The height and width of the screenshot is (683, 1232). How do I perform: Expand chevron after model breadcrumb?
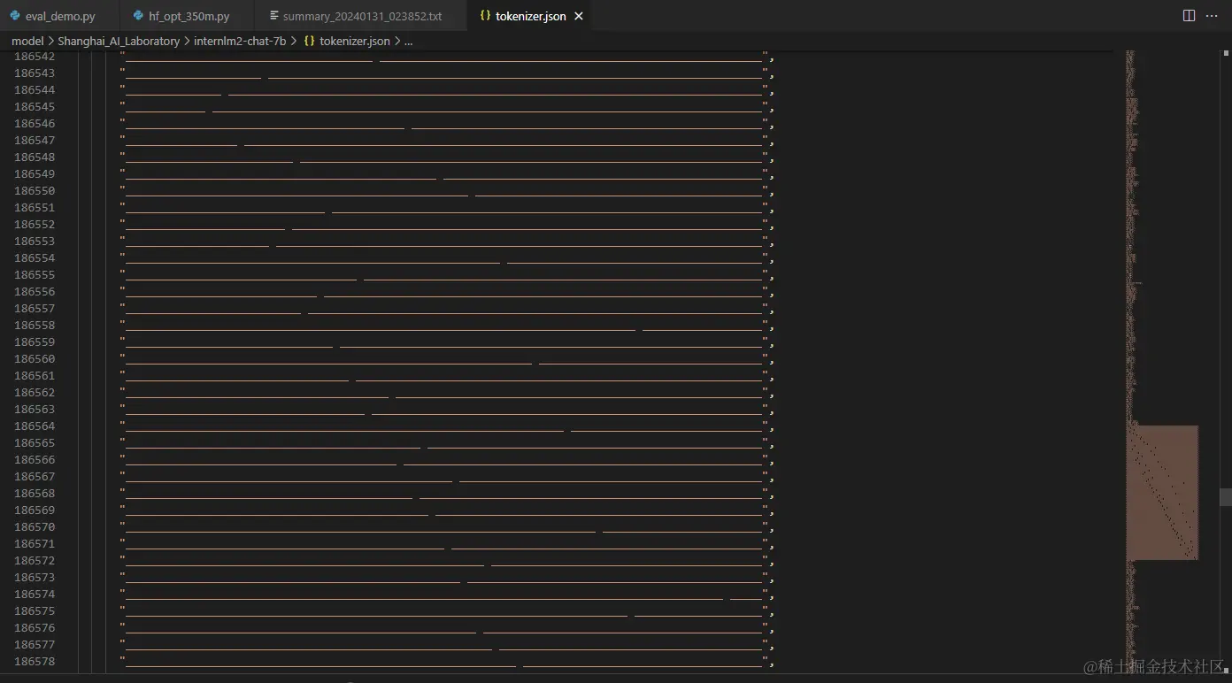[x=51, y=41]
